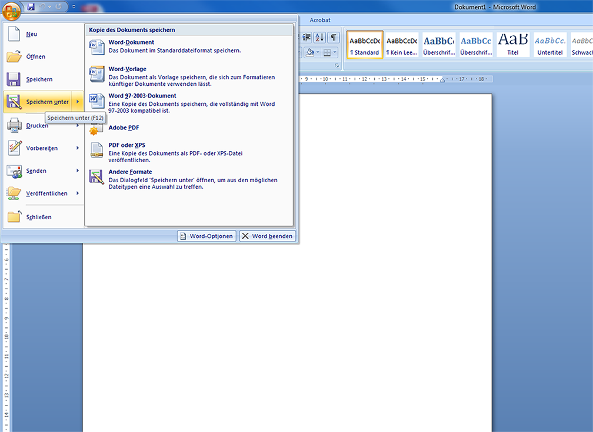Open the Borders dropdown arrow

[335, 52]
